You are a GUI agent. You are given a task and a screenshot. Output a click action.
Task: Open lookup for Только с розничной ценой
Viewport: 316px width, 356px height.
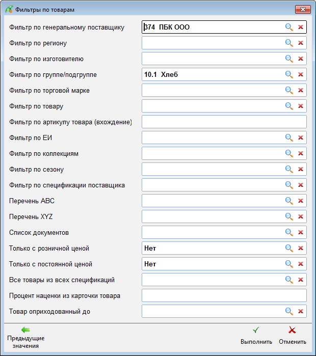(x=289, y=248)
